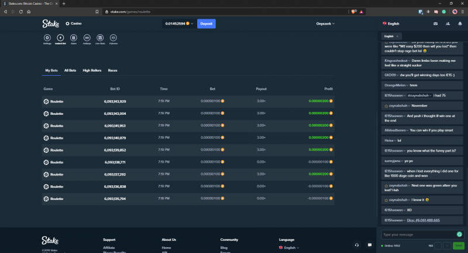468x253 pixels.
Task: Click the Stake logo in footer
Action: pos(50,240)
